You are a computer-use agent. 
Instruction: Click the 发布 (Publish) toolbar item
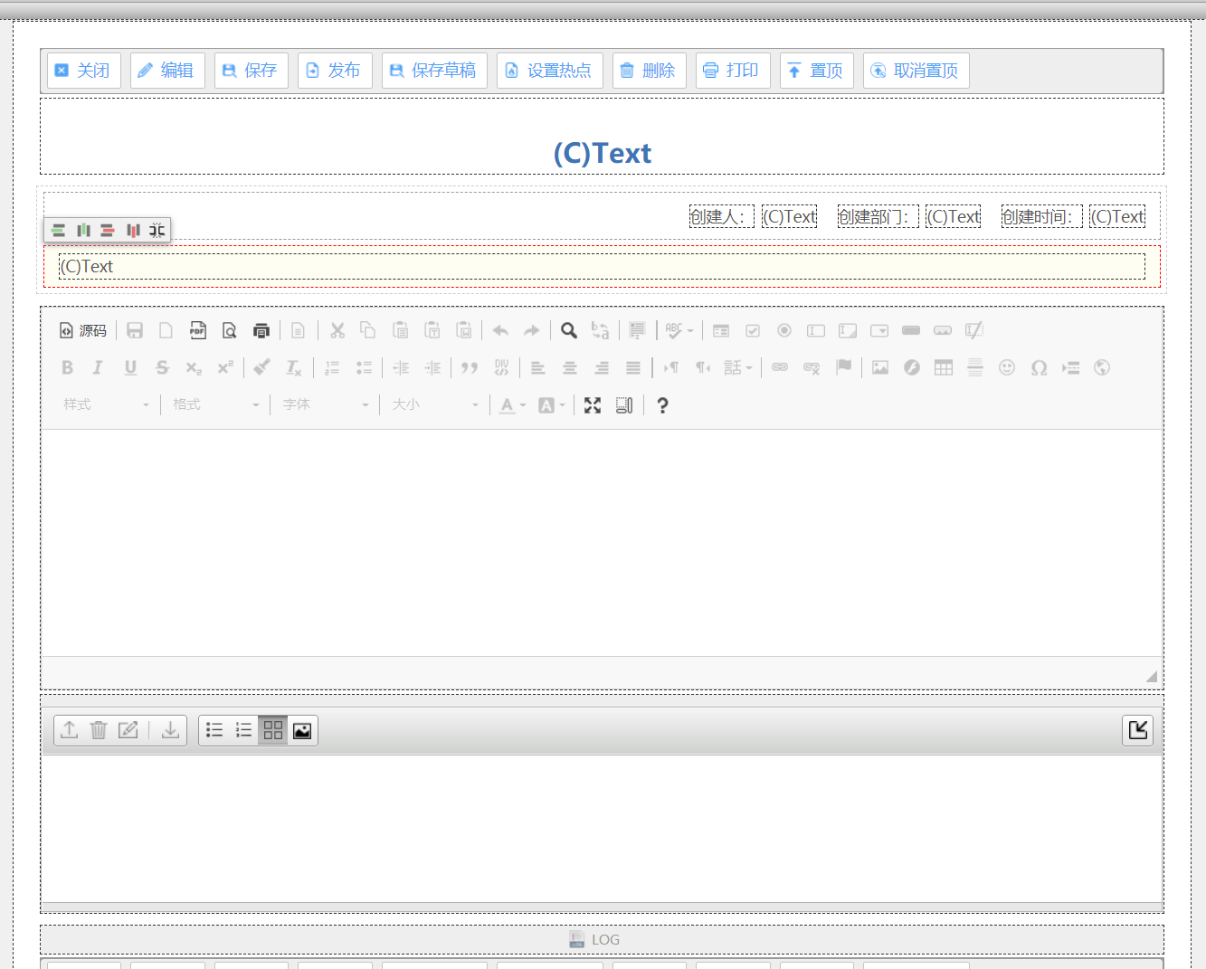click(335, 71)
